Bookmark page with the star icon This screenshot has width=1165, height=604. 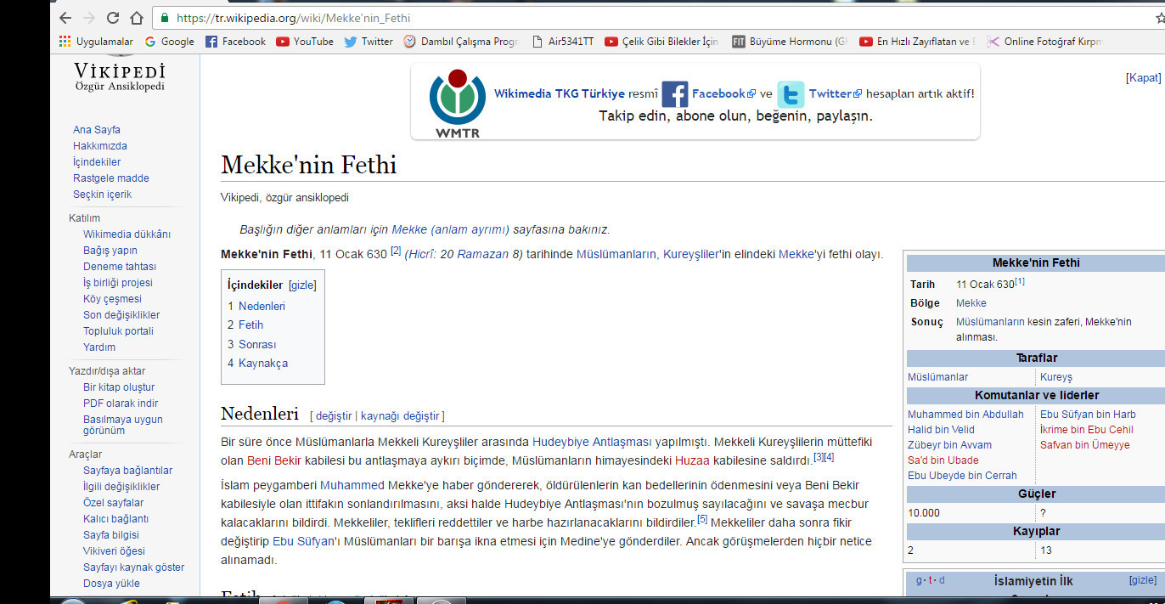click(1160, 18)
